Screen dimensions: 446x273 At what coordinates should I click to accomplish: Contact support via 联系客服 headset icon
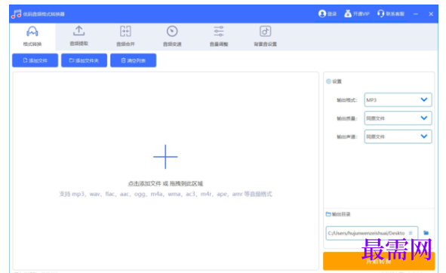(380, 14)
